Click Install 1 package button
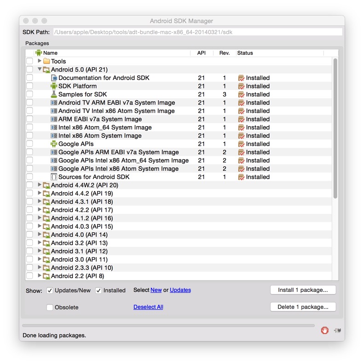 tap(303, 290)
